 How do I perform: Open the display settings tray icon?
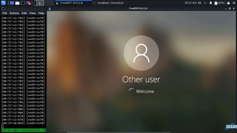pyautogui.click(x=200, y=3)
